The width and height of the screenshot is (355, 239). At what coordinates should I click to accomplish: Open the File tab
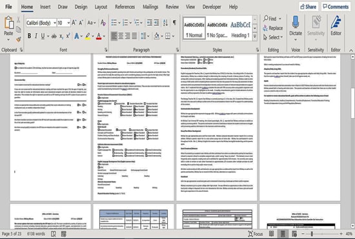8,7
